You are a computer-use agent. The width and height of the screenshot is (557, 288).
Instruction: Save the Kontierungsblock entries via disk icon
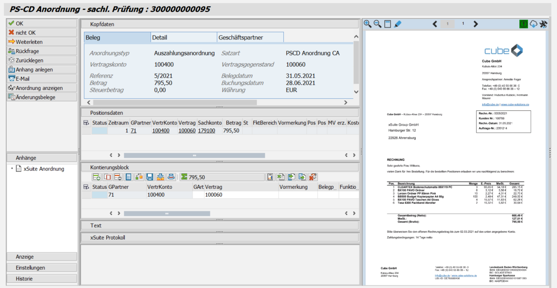(x=149, y=177)
